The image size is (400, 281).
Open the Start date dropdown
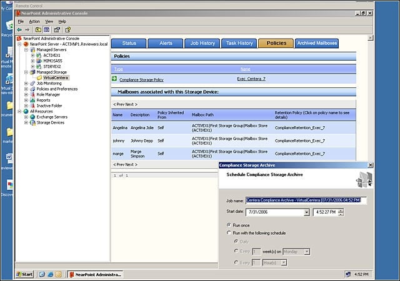306,212
